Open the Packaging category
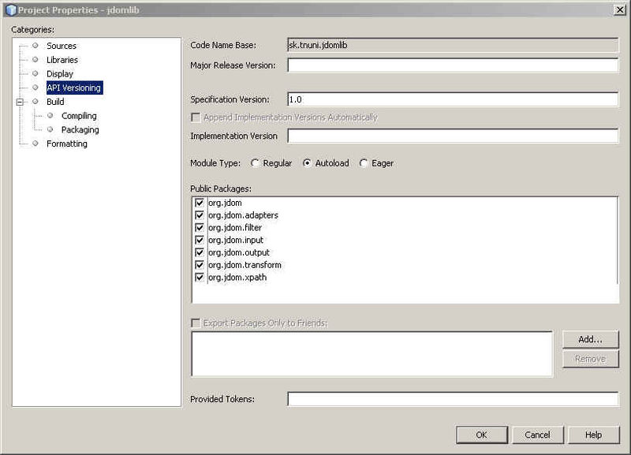 [x=80, y=130]
